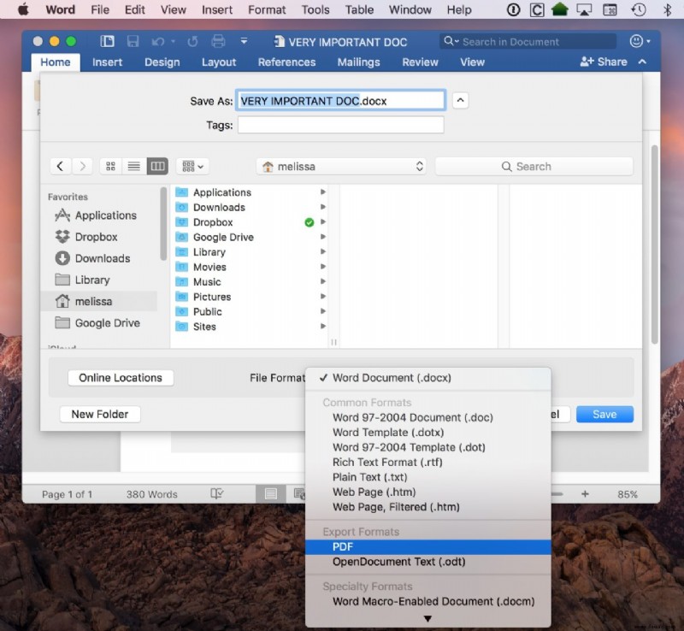Screen dimensions: 684x631
Task: Open the item arrangement dropdown
Action: pyautogui.click(x=192, y=166)
